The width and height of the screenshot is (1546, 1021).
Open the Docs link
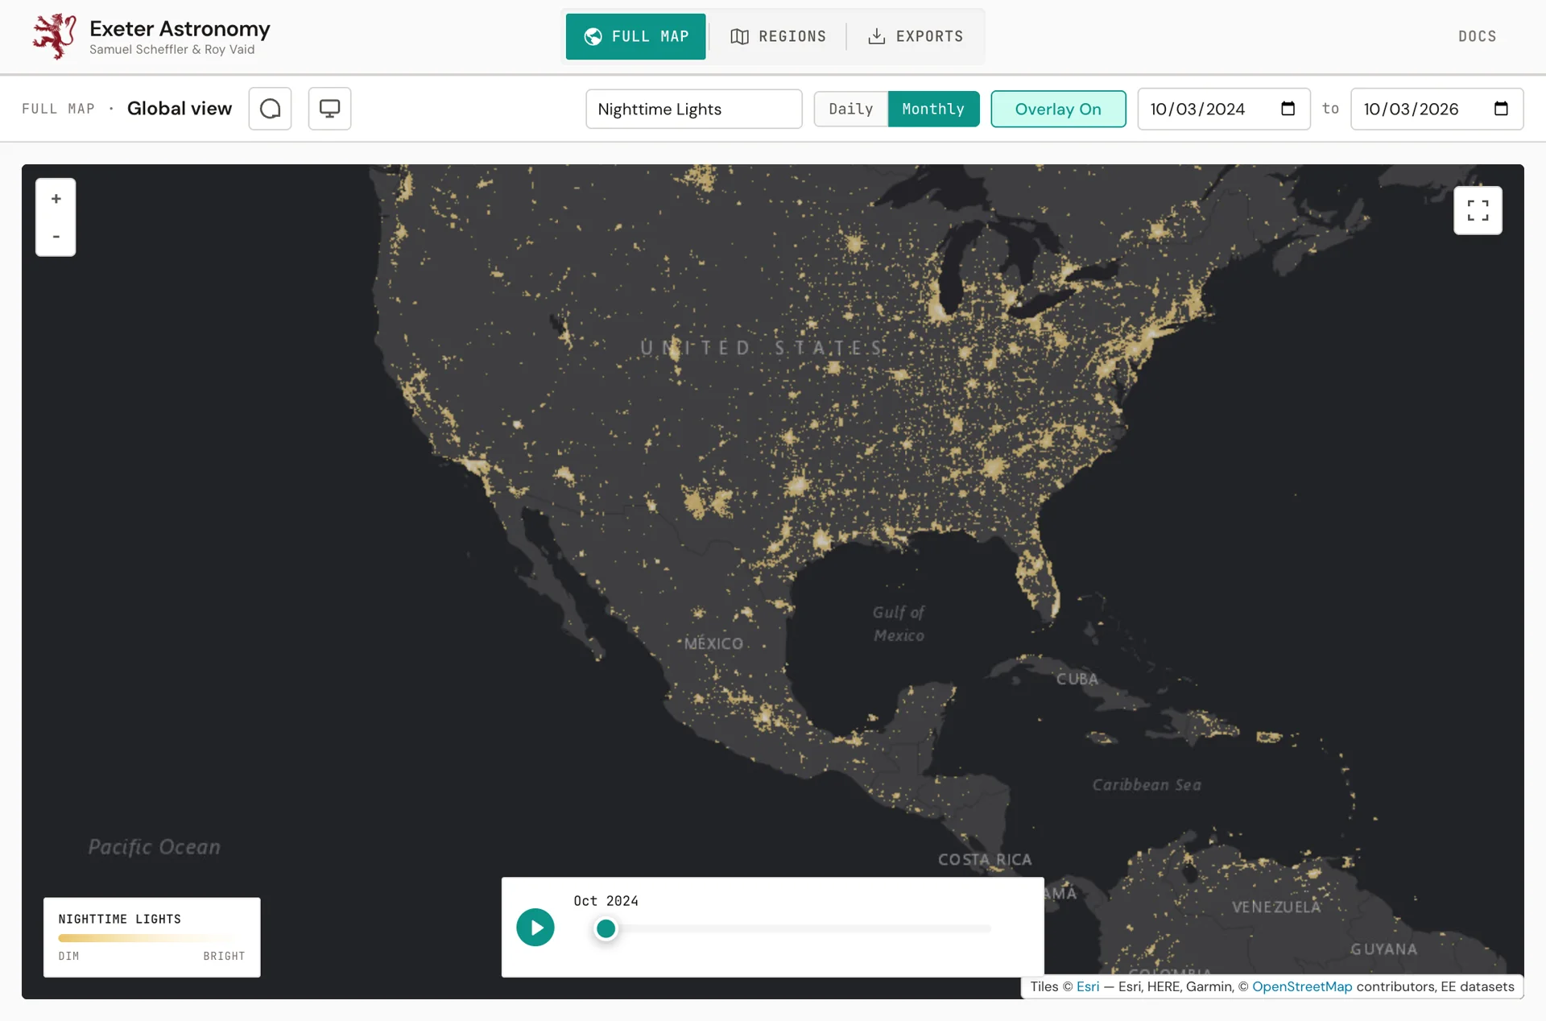pos(1477,36)
